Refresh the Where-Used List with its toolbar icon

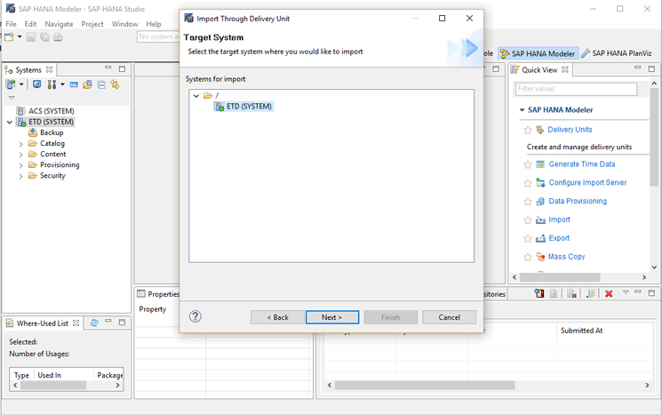(x=93, y=323)
